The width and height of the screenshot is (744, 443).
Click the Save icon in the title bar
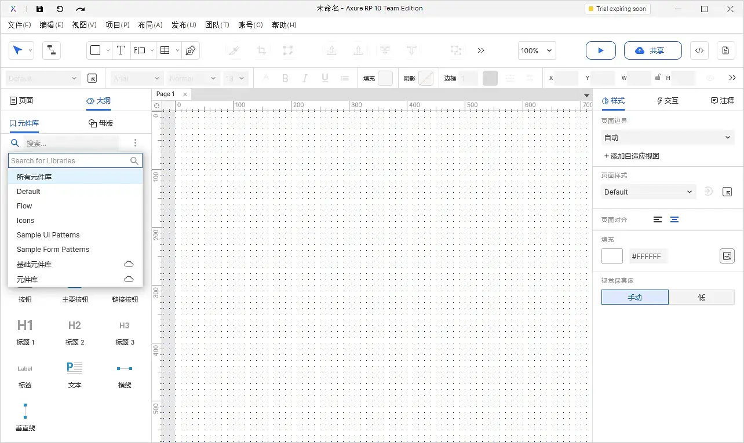click(x=39, y=8)
